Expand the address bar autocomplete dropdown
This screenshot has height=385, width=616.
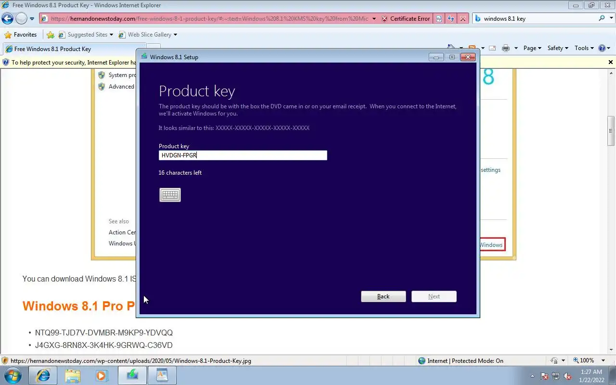coord(374,19)
